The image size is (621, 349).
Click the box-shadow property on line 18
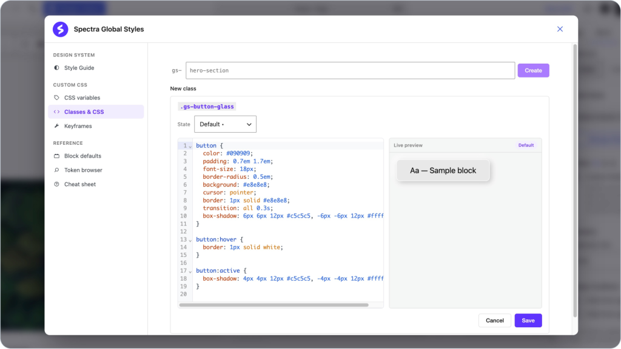(x=220, y=279)
